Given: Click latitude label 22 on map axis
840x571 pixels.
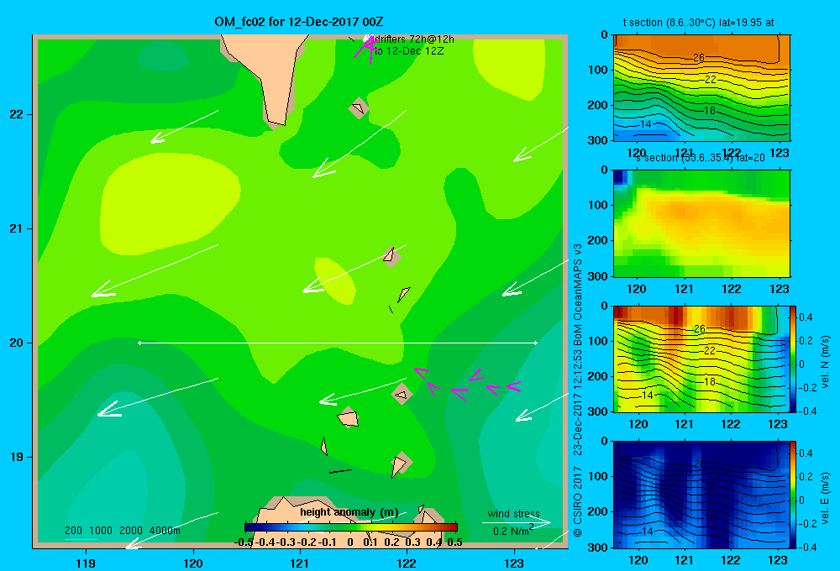Looking at the screenshot, I should click(16, 115).
